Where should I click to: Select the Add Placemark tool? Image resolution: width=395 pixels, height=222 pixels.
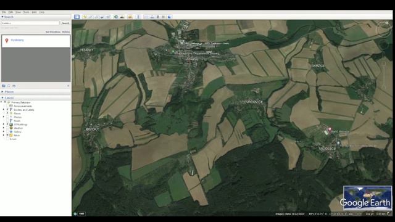pos(85,17)
